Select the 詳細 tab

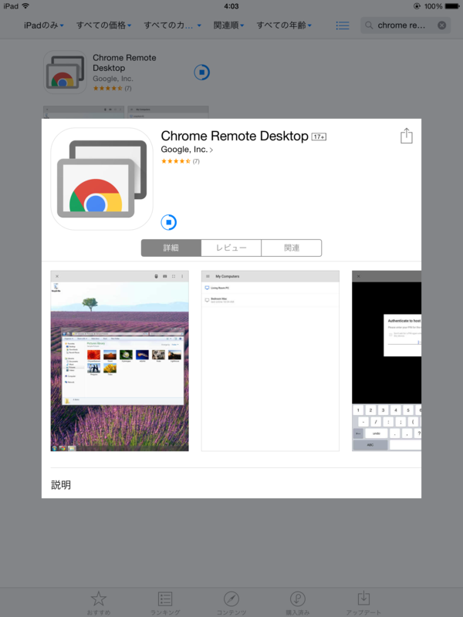click(x=171, y=248)
